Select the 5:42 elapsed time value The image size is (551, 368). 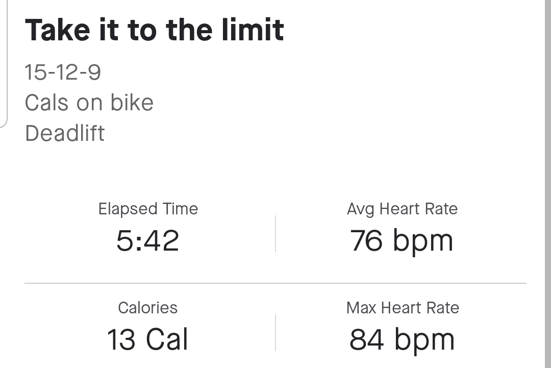coord(147,241)
